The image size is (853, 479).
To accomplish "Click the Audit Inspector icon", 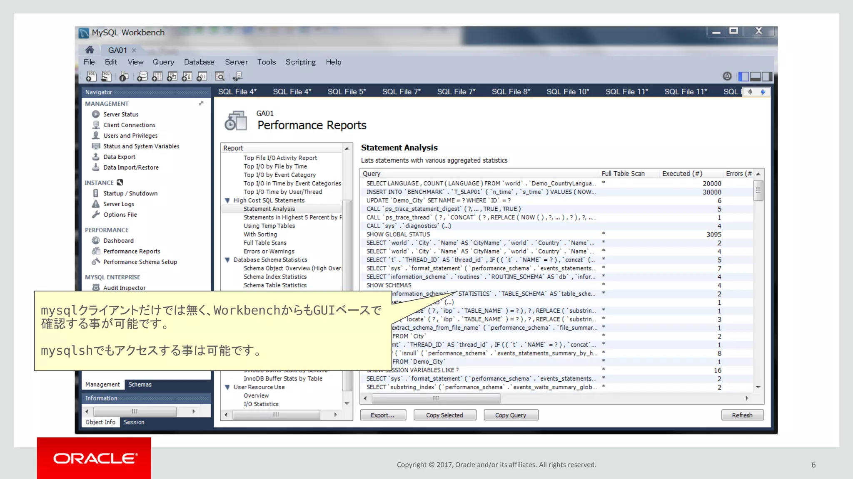I will (96, 287).
